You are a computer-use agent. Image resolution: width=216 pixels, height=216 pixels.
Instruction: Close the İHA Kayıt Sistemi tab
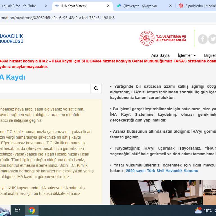[x=108, y=6]
